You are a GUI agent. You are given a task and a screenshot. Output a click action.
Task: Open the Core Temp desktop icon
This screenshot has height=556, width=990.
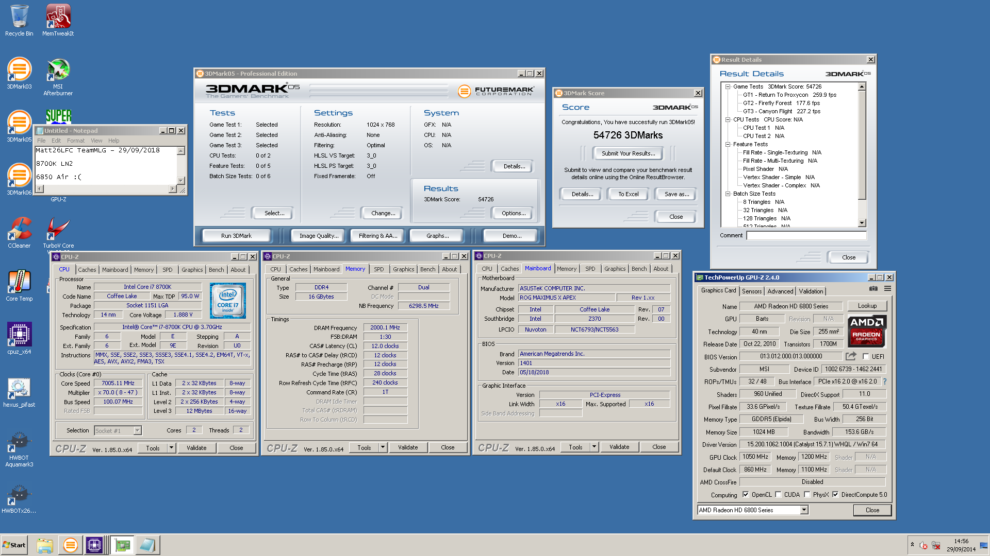[x=19, y=286]
